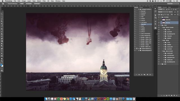Switch to the Channels tab
Image resolution: width=180 pixels, height=101 pixels.
point(165,7)
